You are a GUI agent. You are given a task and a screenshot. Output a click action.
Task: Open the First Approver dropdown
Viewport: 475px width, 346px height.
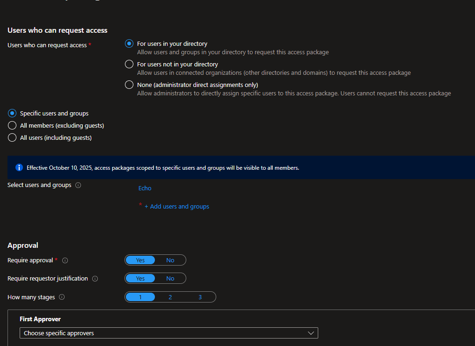(169, 333)
